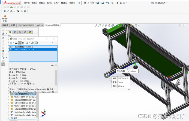This screenshot has height=121, width=189.
Task: Switch to the 布局 tab
Action: (x=13, y=25)
